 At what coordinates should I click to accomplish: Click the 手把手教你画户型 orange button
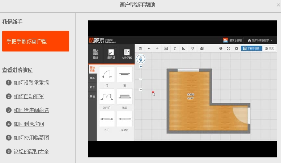(36, 41)
